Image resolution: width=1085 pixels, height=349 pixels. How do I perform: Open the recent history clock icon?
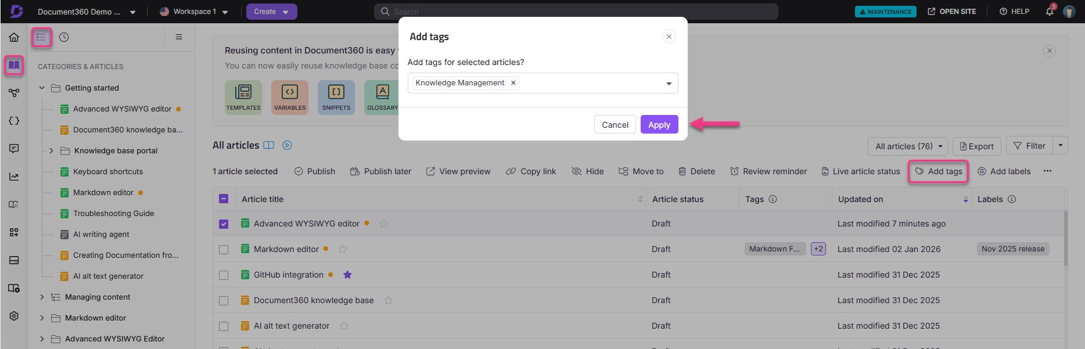pyautogui.click(x=64, y=37)
